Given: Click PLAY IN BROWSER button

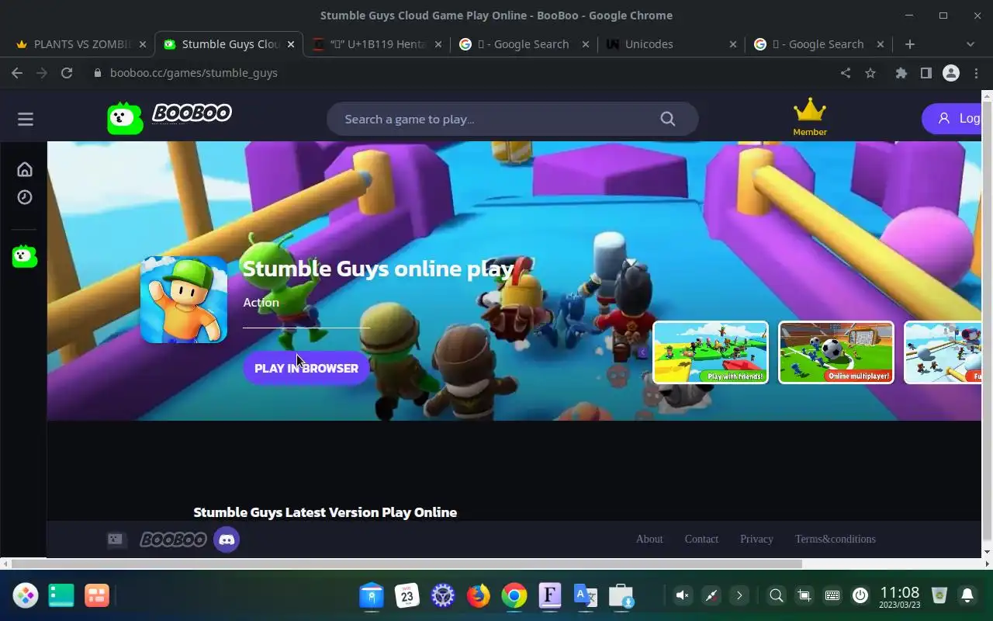Looking at the screenshot, I should pos(306,368).
